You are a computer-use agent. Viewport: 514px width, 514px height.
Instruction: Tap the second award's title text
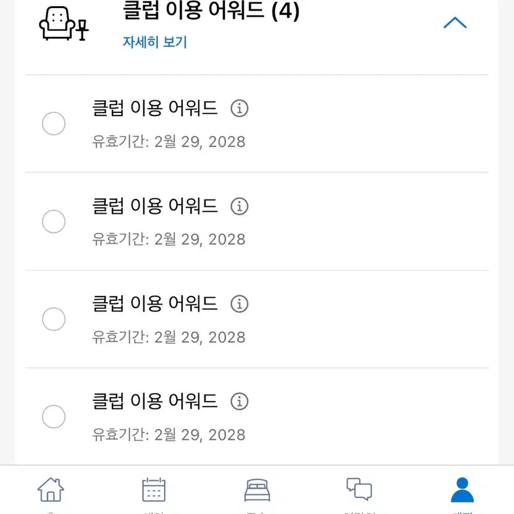154,206
